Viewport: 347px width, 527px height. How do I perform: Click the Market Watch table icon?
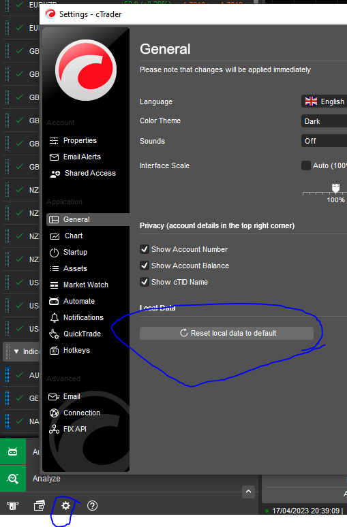[x=54, y=285]
